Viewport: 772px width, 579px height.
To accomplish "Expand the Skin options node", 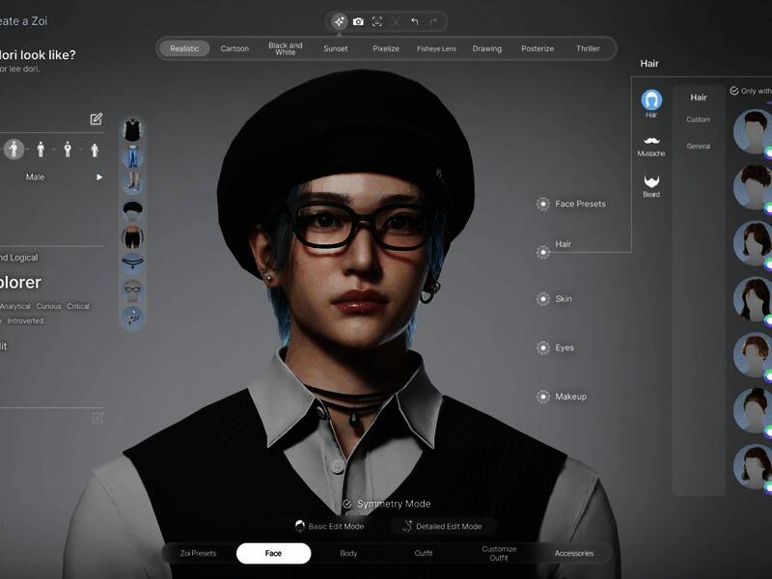I will (x=543, y=299).
